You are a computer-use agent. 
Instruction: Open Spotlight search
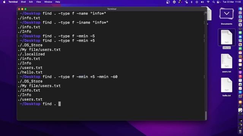click(213, 2)
